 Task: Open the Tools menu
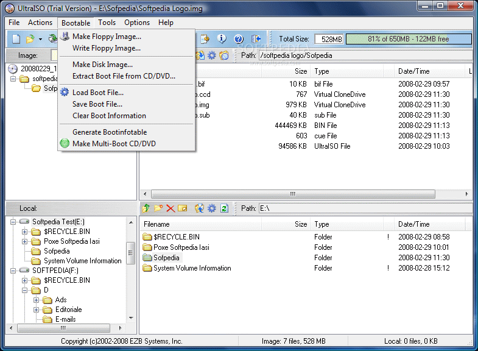[107, 23]
